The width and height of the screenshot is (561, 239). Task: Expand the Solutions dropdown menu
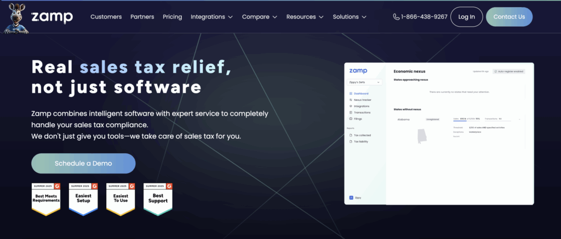[350, 17]
